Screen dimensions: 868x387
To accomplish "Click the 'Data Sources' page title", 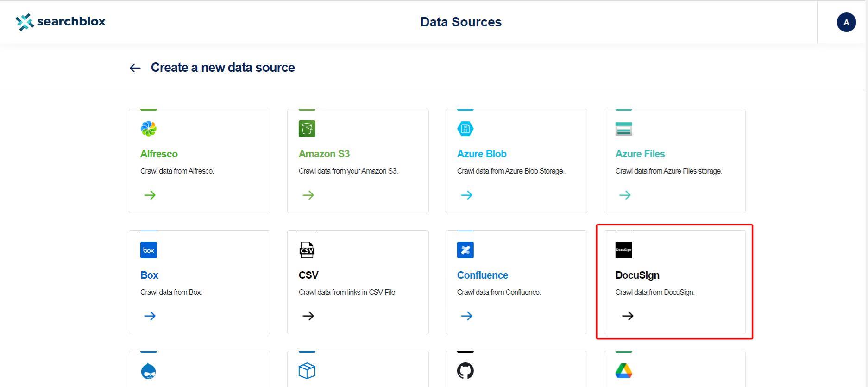I will click(461, 22).
